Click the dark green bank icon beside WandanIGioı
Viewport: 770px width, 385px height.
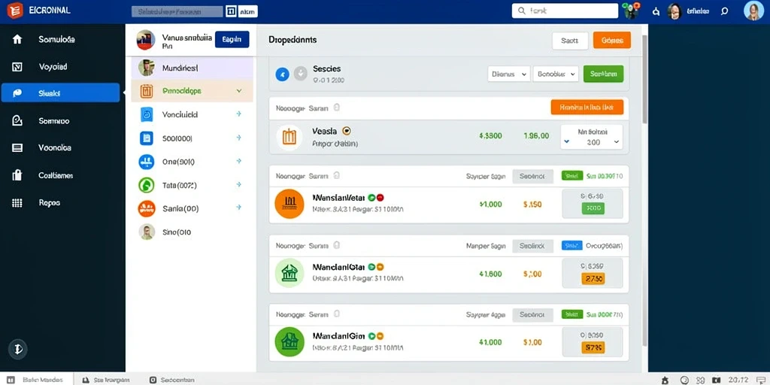290,341
